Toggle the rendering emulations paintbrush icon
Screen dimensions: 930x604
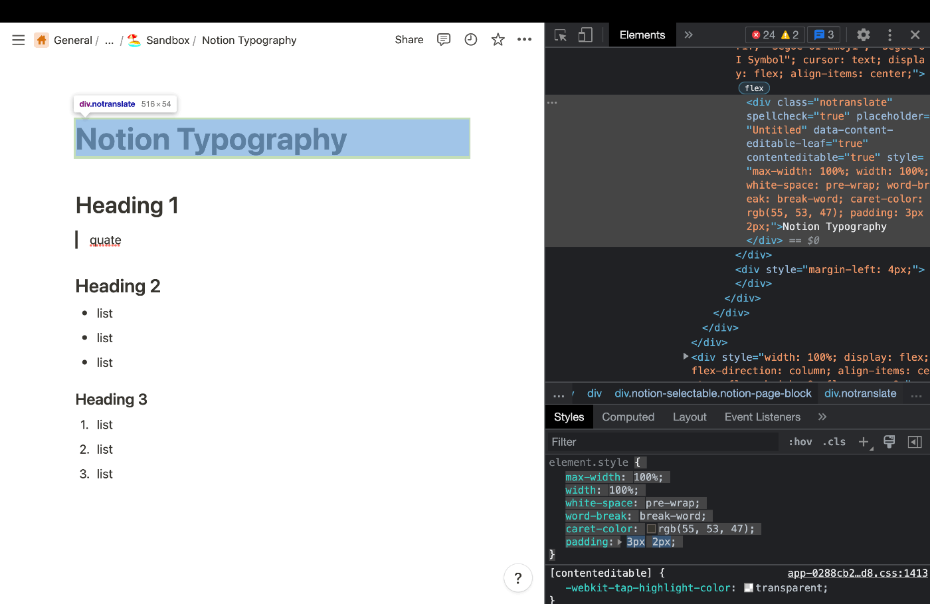(x=889, y=442)
